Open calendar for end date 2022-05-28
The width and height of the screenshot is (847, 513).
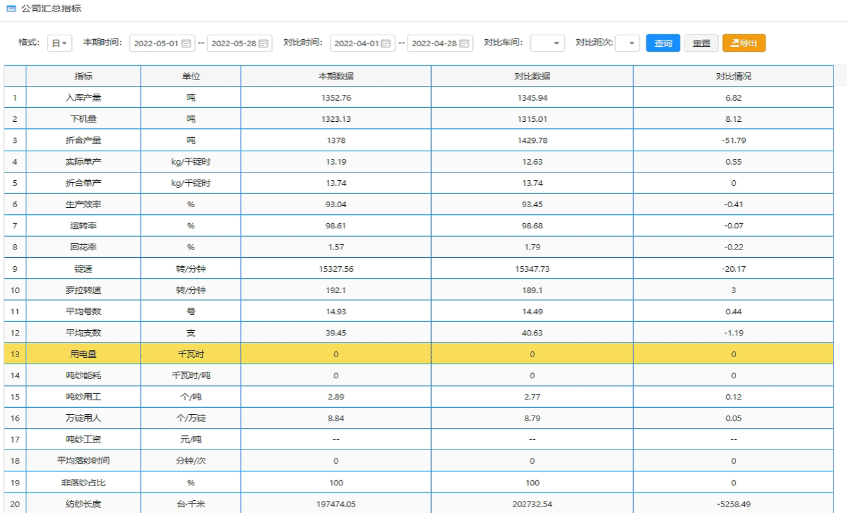[x=264, y=44]
